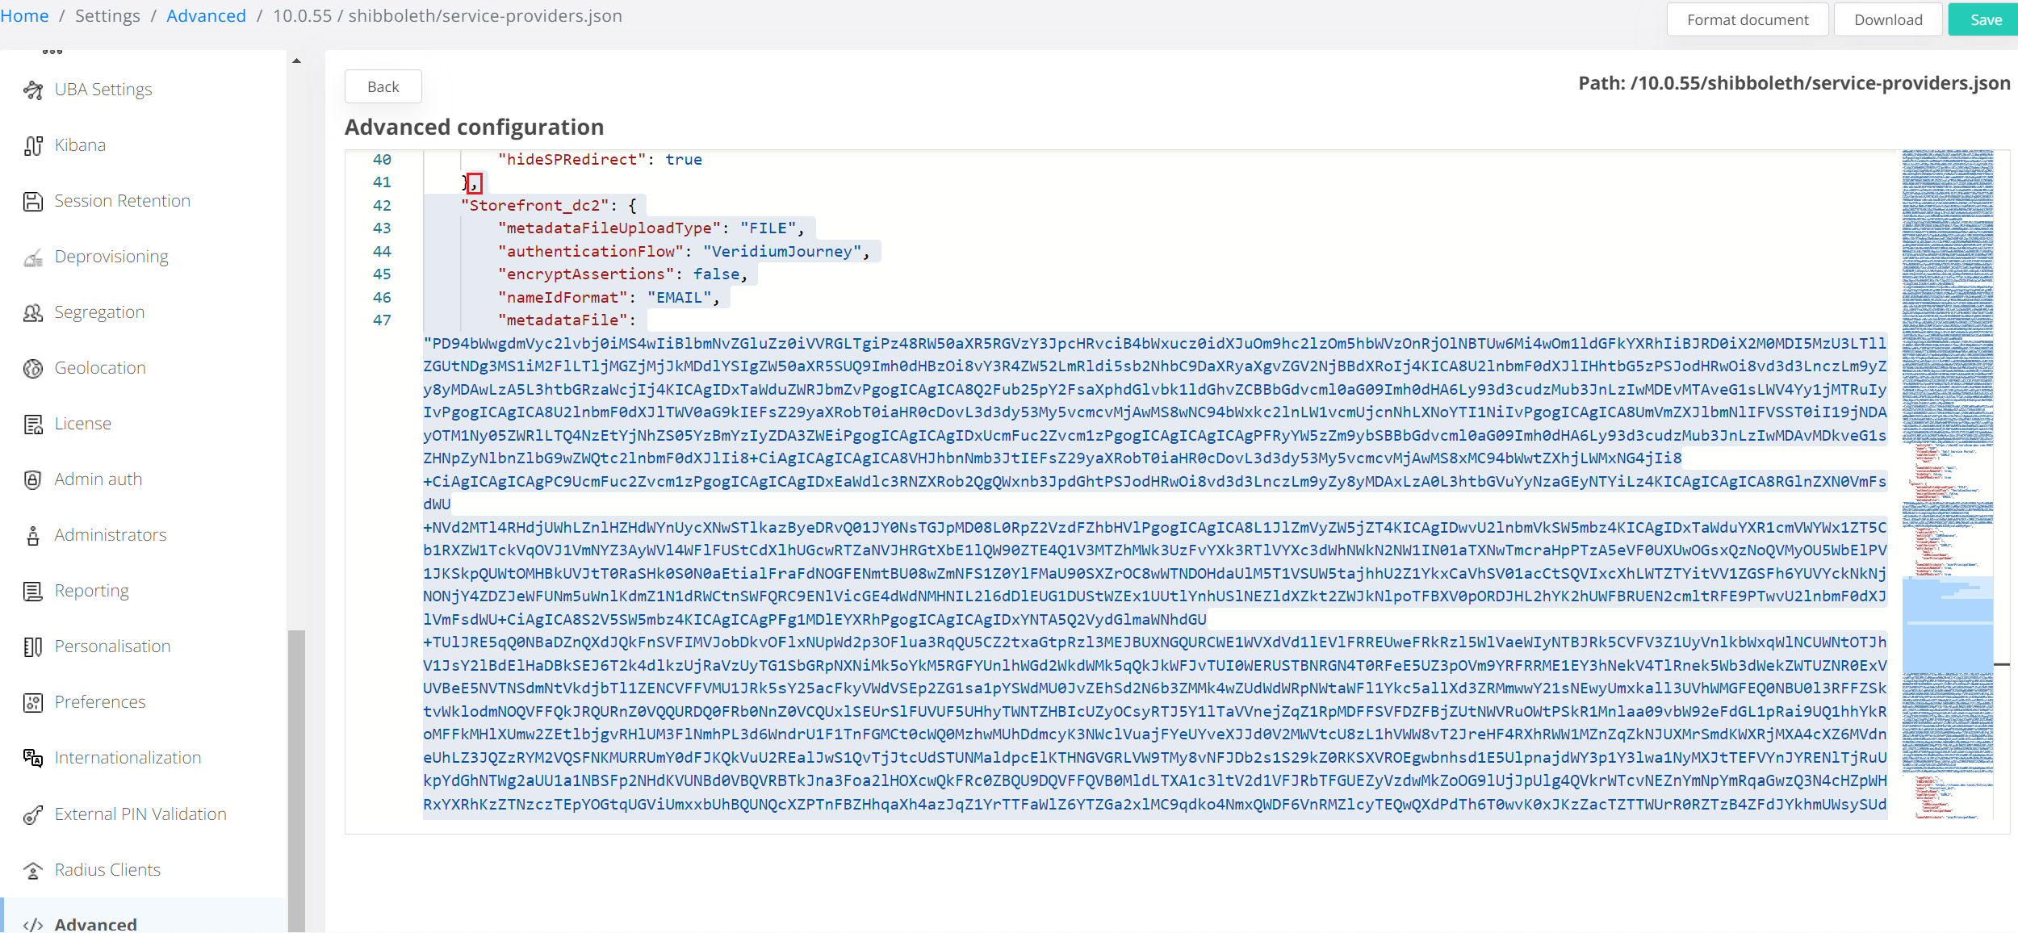Click the Admin auth lock icon
Viewport: 2018px width, 933px height.
coord(33,479)
